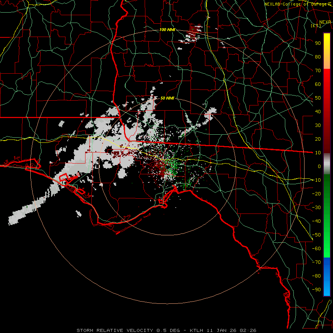Click the 20 value on the velocity scale

pos(318,139)
